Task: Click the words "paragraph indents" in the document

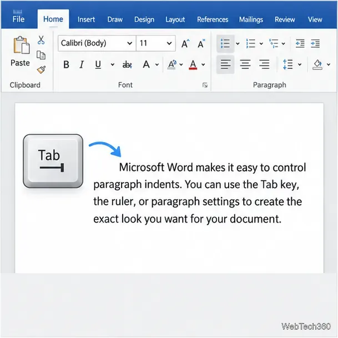Action: (x=138, y=185)
